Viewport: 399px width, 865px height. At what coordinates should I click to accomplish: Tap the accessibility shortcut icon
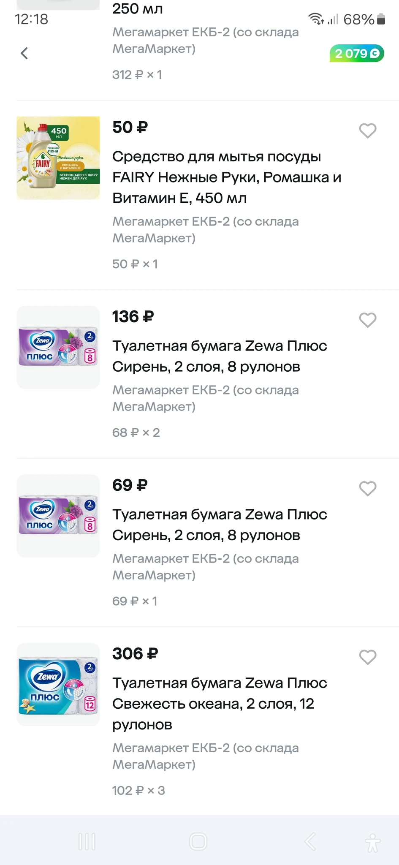(372, 842)
